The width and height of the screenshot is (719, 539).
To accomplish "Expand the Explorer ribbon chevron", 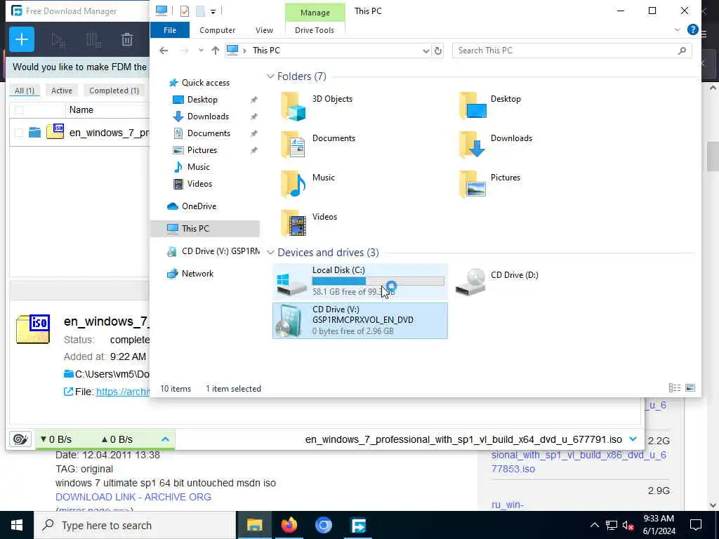I will [x=678, y=29].
